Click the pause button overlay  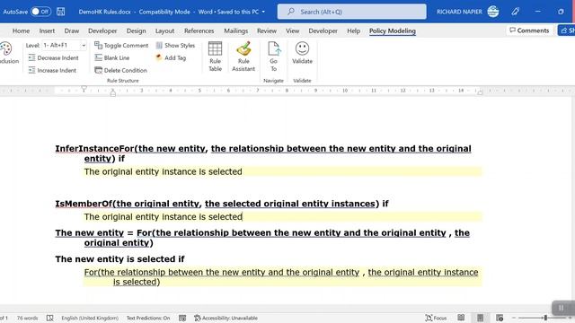click(x=561, y=308)
